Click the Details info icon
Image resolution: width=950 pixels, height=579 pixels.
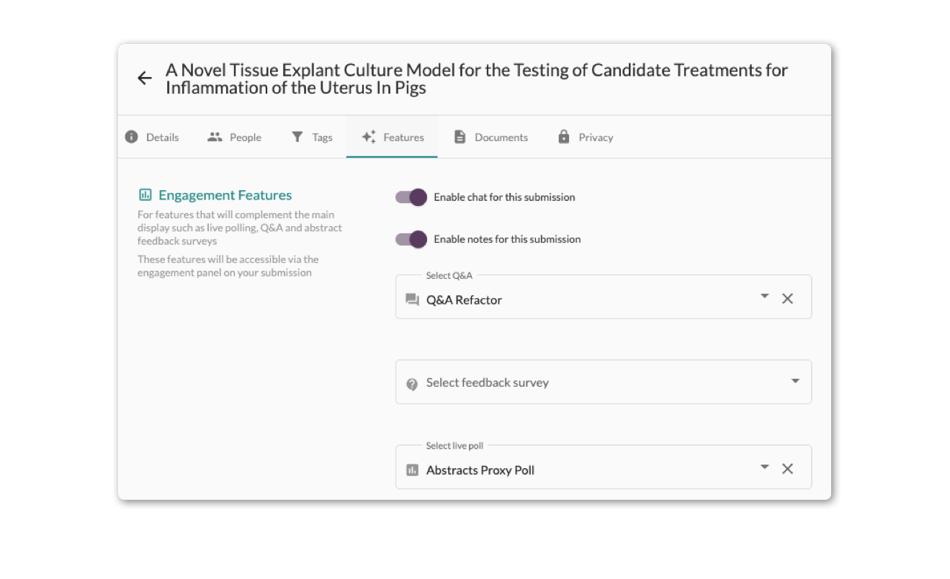(x=131, y=137)
